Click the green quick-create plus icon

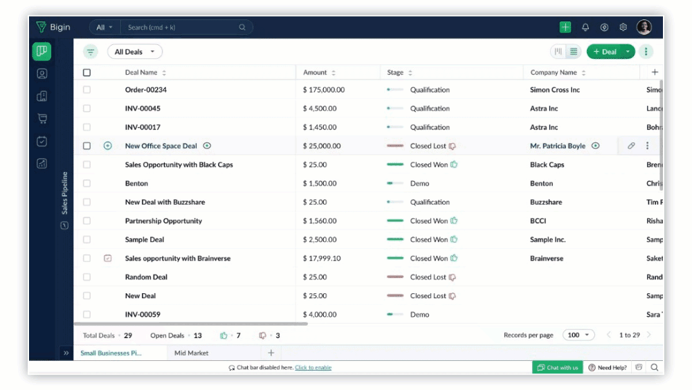tap(565, 27)
